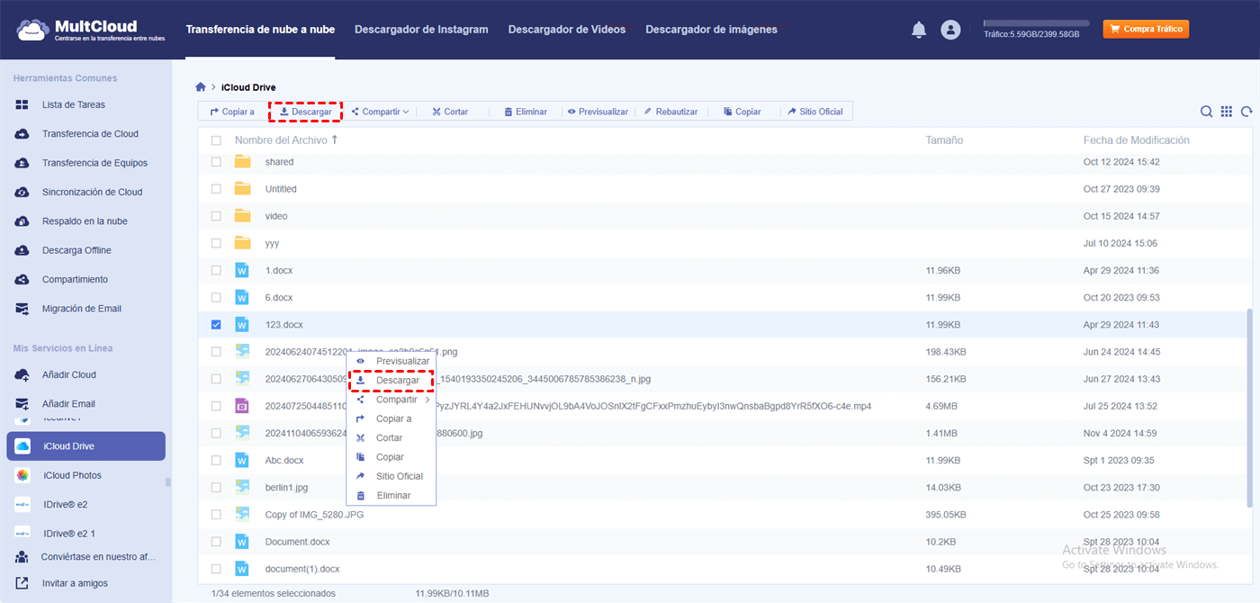The width and height of the screenshot is (1260, 603).
Task: Click the file list vertical scrollbar
Action: (x=1247, y=405)
